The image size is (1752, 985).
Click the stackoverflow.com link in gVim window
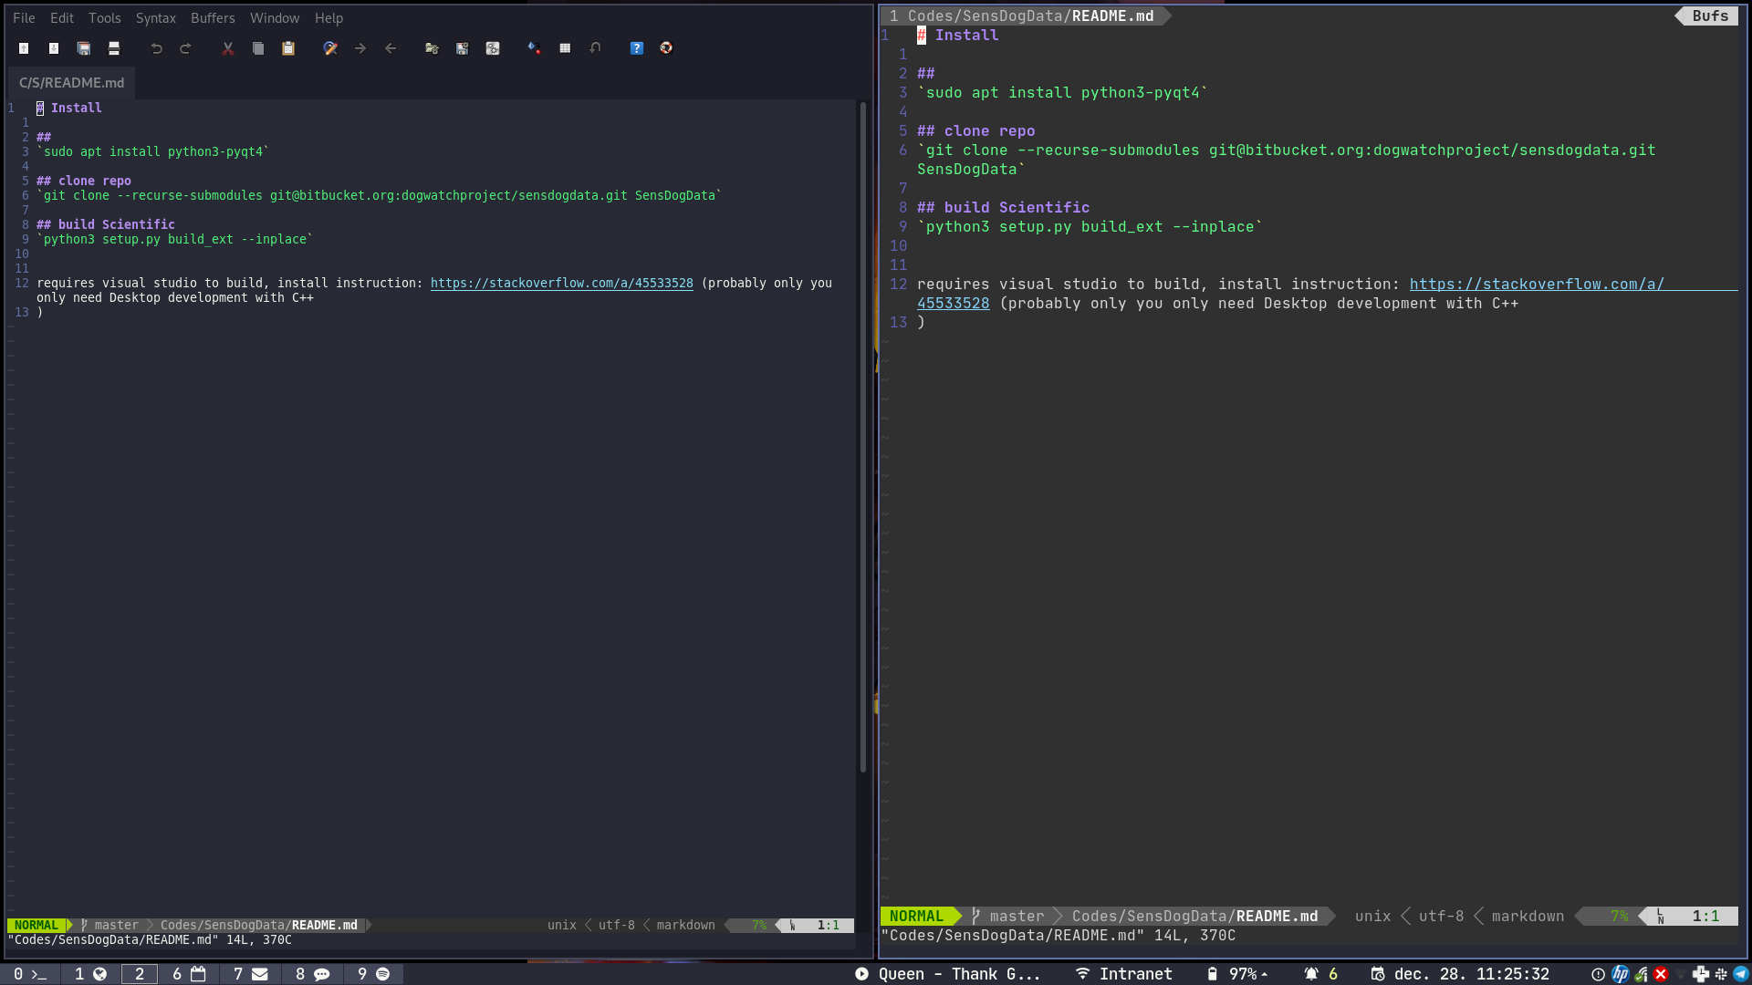pyautogui.click(x=561, y=283)
